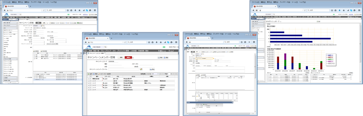363x116 pixels.
Task: Click the 保存 button on キャンペーンメンバー管理 page
Action: (159, 58)
